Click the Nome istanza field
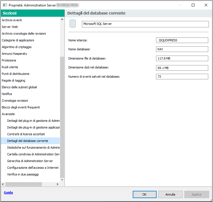 point(182,40)
